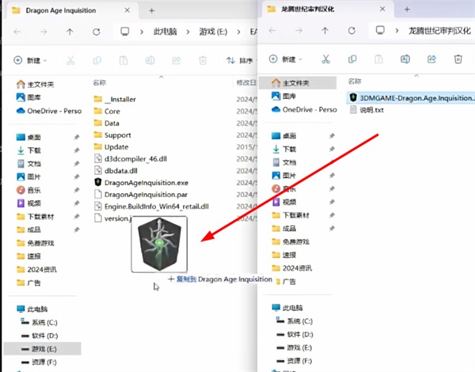
Task: Click Paste icon in Dragon Age Inquisition window toolbar
Action: [123, 60]
